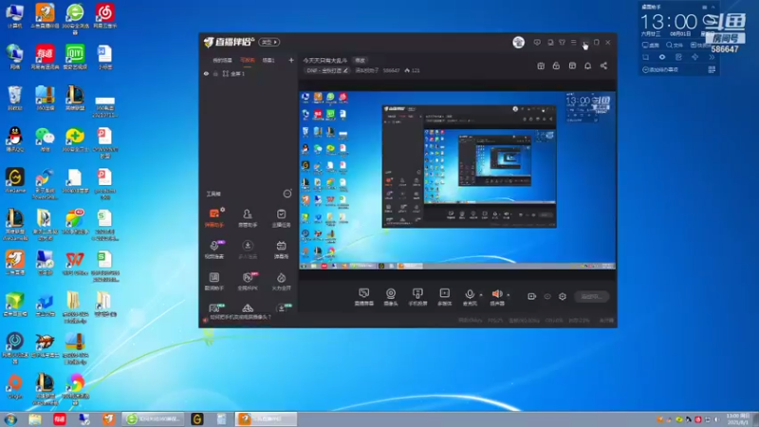Open the QQ penguin desktop icon
The height and width of the screenshot is (427, 759).
(14, 139)
